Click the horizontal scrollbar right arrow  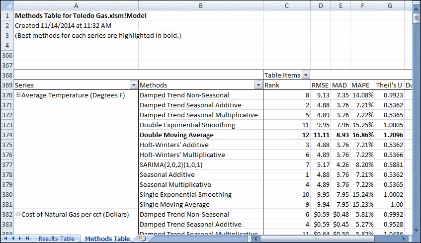pos(404,239)
